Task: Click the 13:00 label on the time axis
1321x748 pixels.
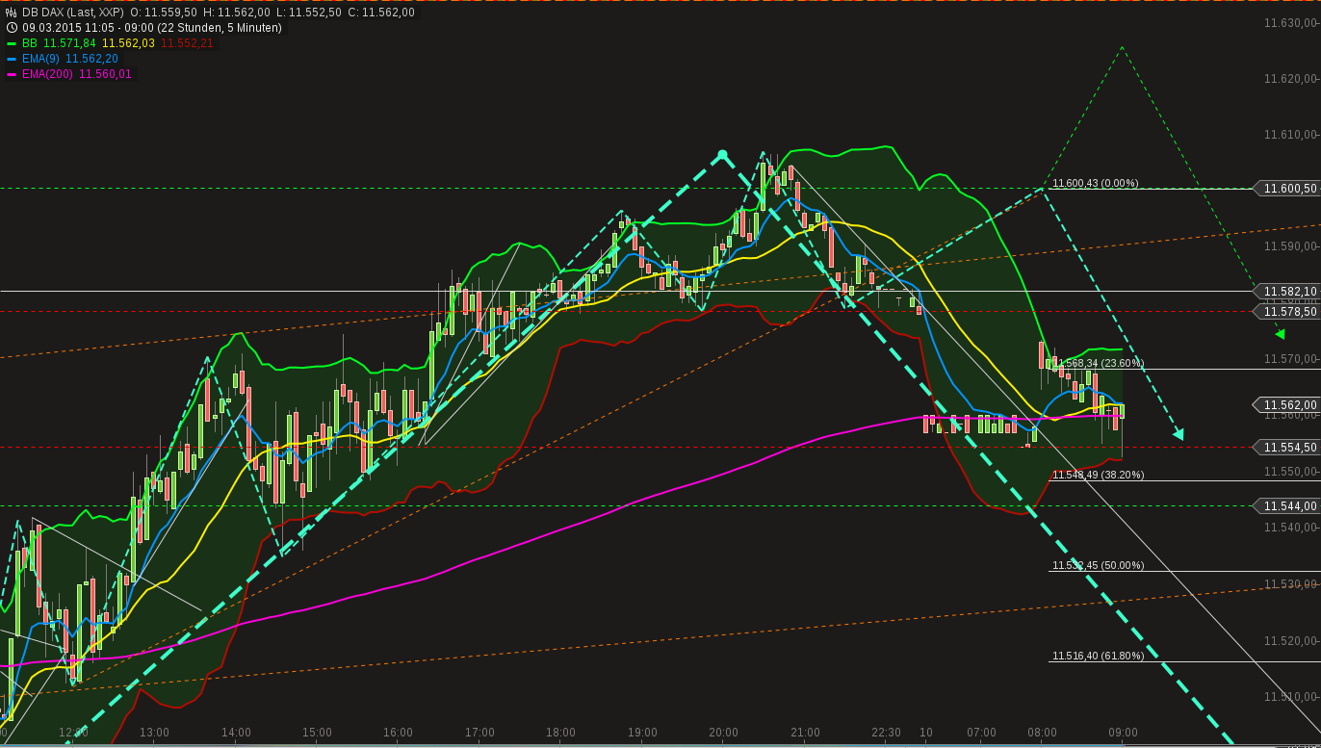Action: pyautogui.click(x=154, y=733)
